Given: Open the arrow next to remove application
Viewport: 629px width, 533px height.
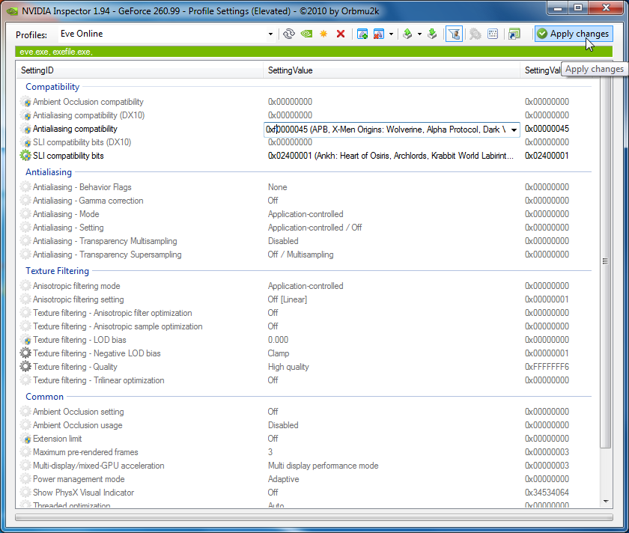Looking at the screenshot, I should pyautogui.click(x=391, y=34).
